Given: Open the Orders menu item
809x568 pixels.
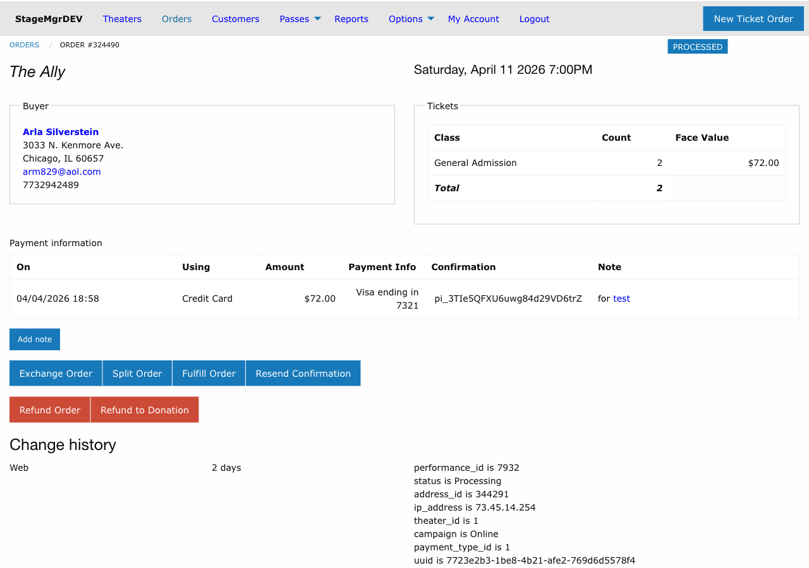Looking at the screenshot, I should (176, 19).
